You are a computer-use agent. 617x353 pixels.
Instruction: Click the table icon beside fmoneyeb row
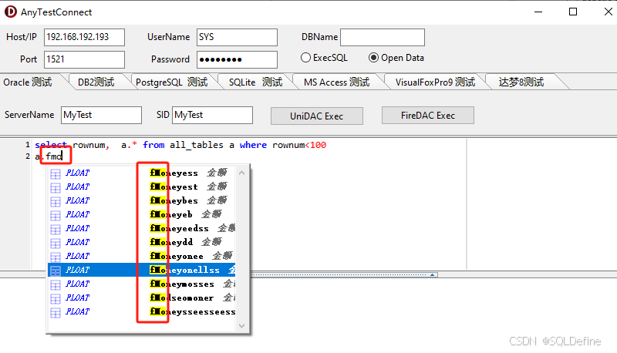click(56, 215)
